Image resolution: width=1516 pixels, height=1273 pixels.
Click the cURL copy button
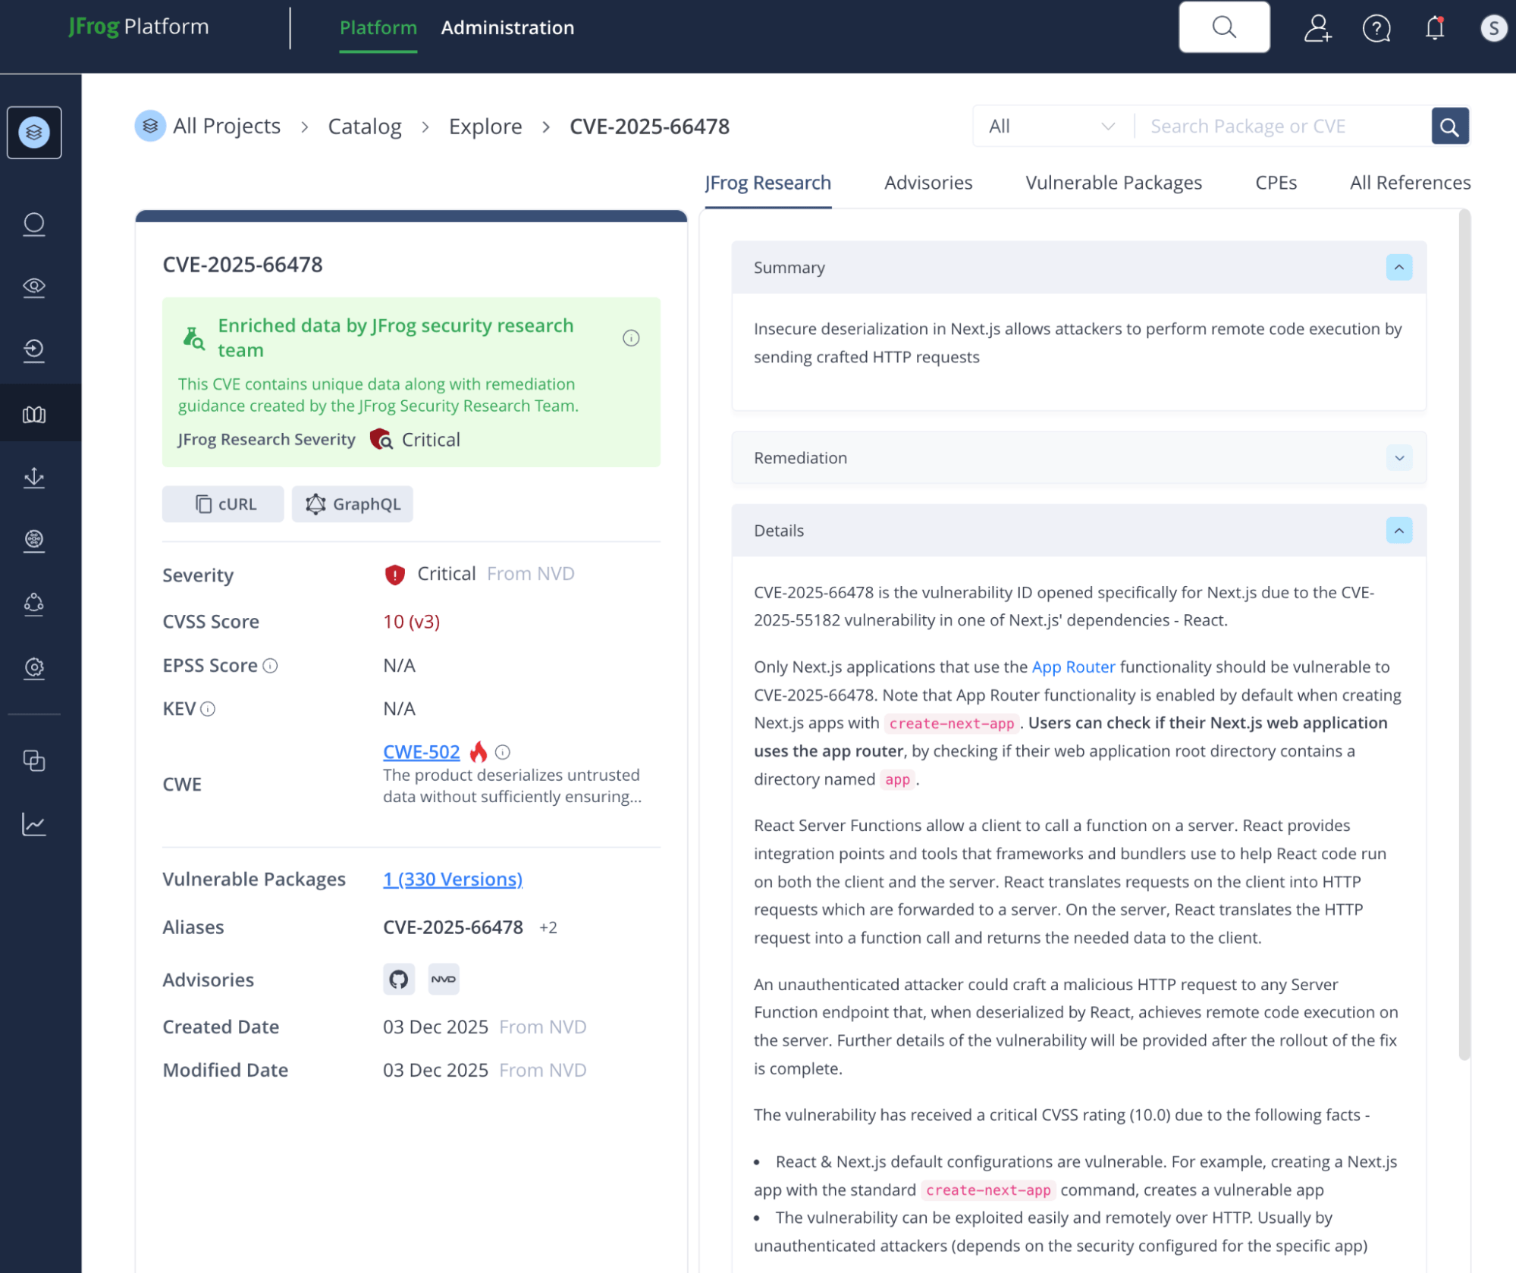click(222, 503)
